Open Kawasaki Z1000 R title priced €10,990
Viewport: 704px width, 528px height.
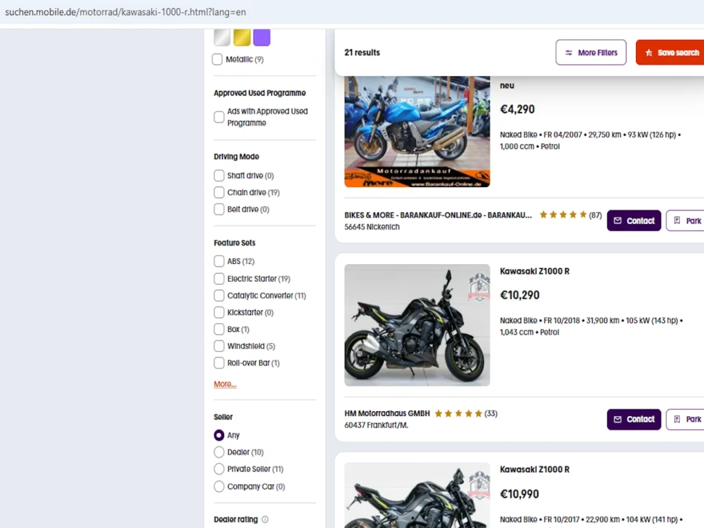(534, 469)
